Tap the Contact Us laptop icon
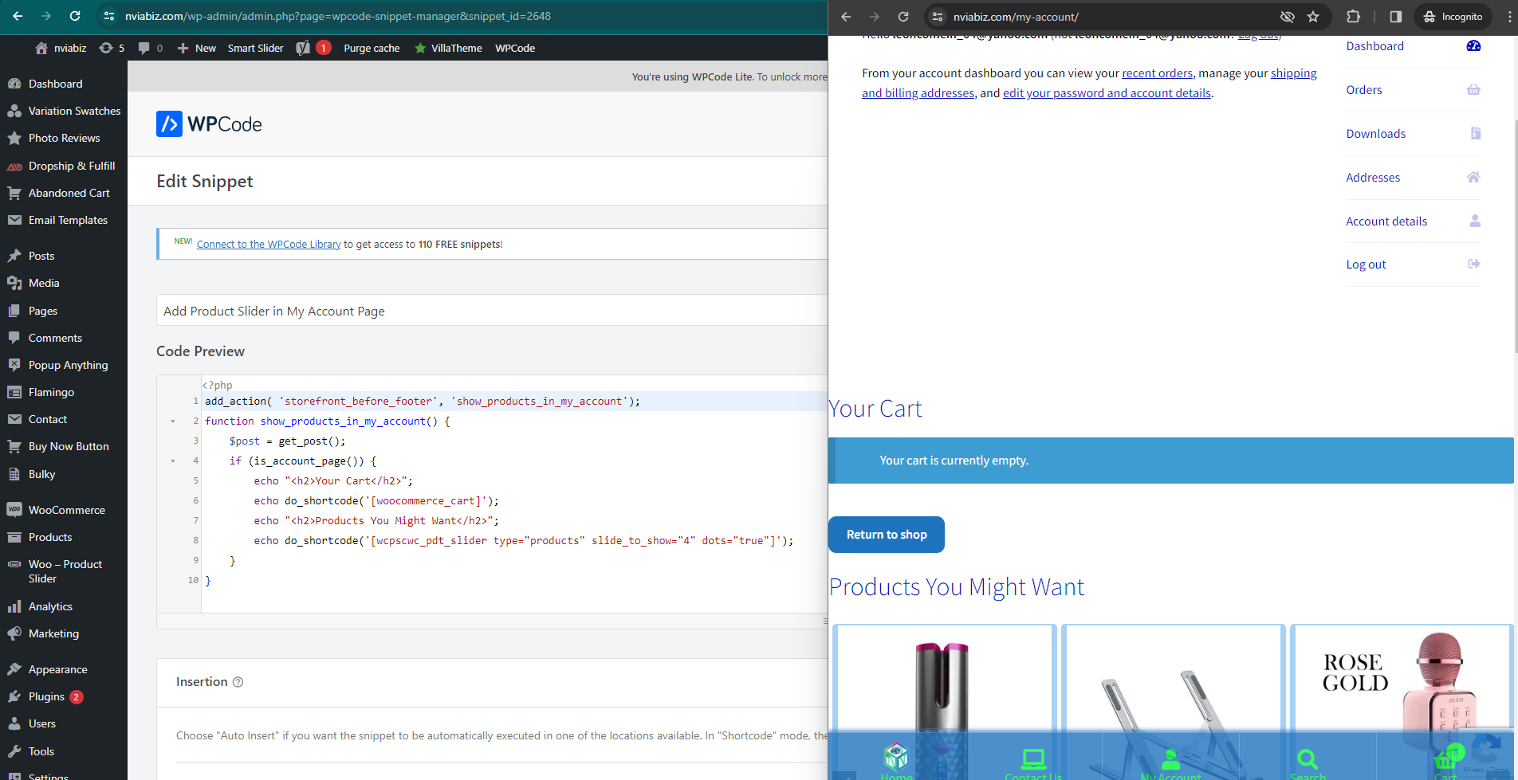This screenshot has height=780, width=1518. pos(1033,758)
